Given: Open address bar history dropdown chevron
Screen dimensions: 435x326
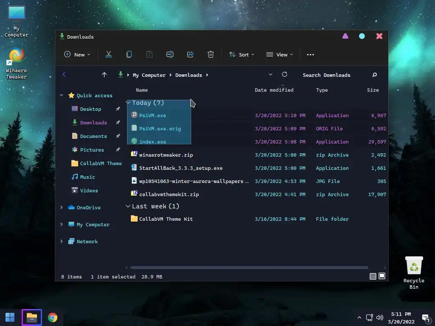Looking at the screenshot, I should tap(271, 75).
